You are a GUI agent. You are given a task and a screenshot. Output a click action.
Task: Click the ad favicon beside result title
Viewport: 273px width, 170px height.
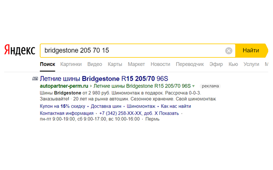[x=35, y=79]
